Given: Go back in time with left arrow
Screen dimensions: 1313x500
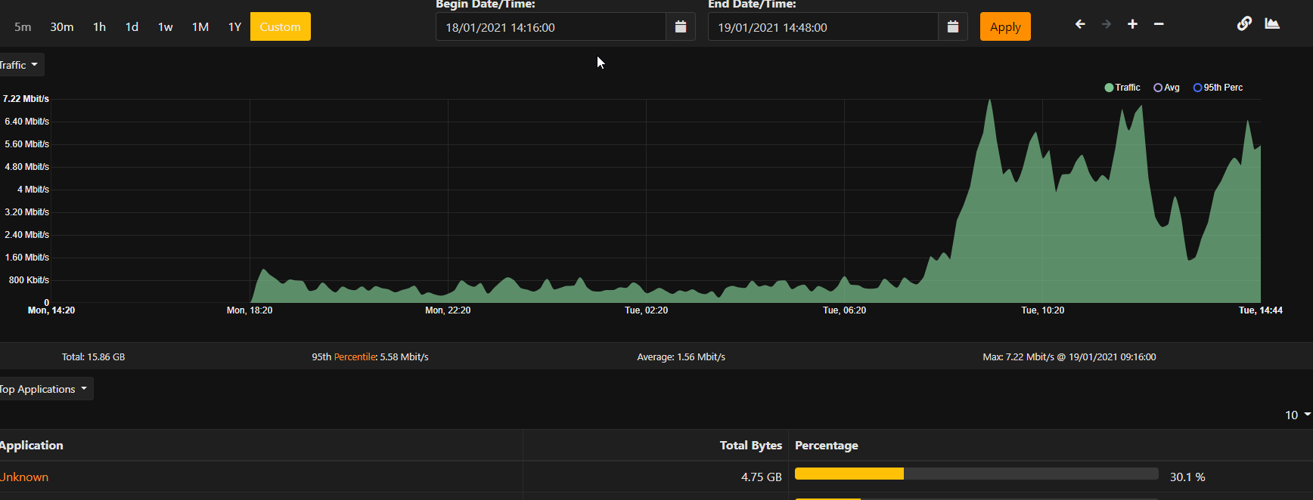Looking at the screenshot, I should pos(1080,24).
